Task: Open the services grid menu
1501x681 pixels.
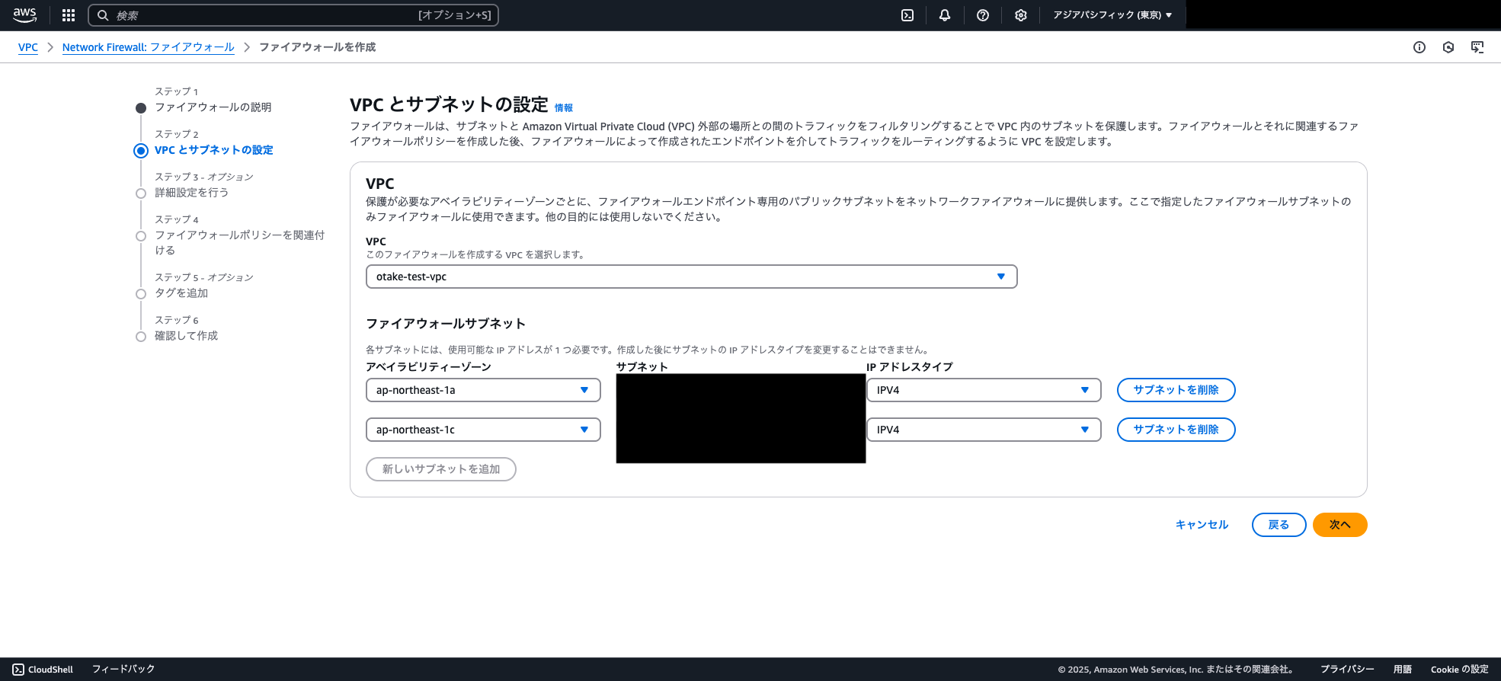Action: tap(69, 15)
